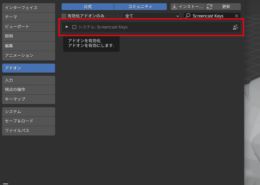260x185 pixels.
Task: Click the インストー... (Install) button
Action: click(188, 7)
